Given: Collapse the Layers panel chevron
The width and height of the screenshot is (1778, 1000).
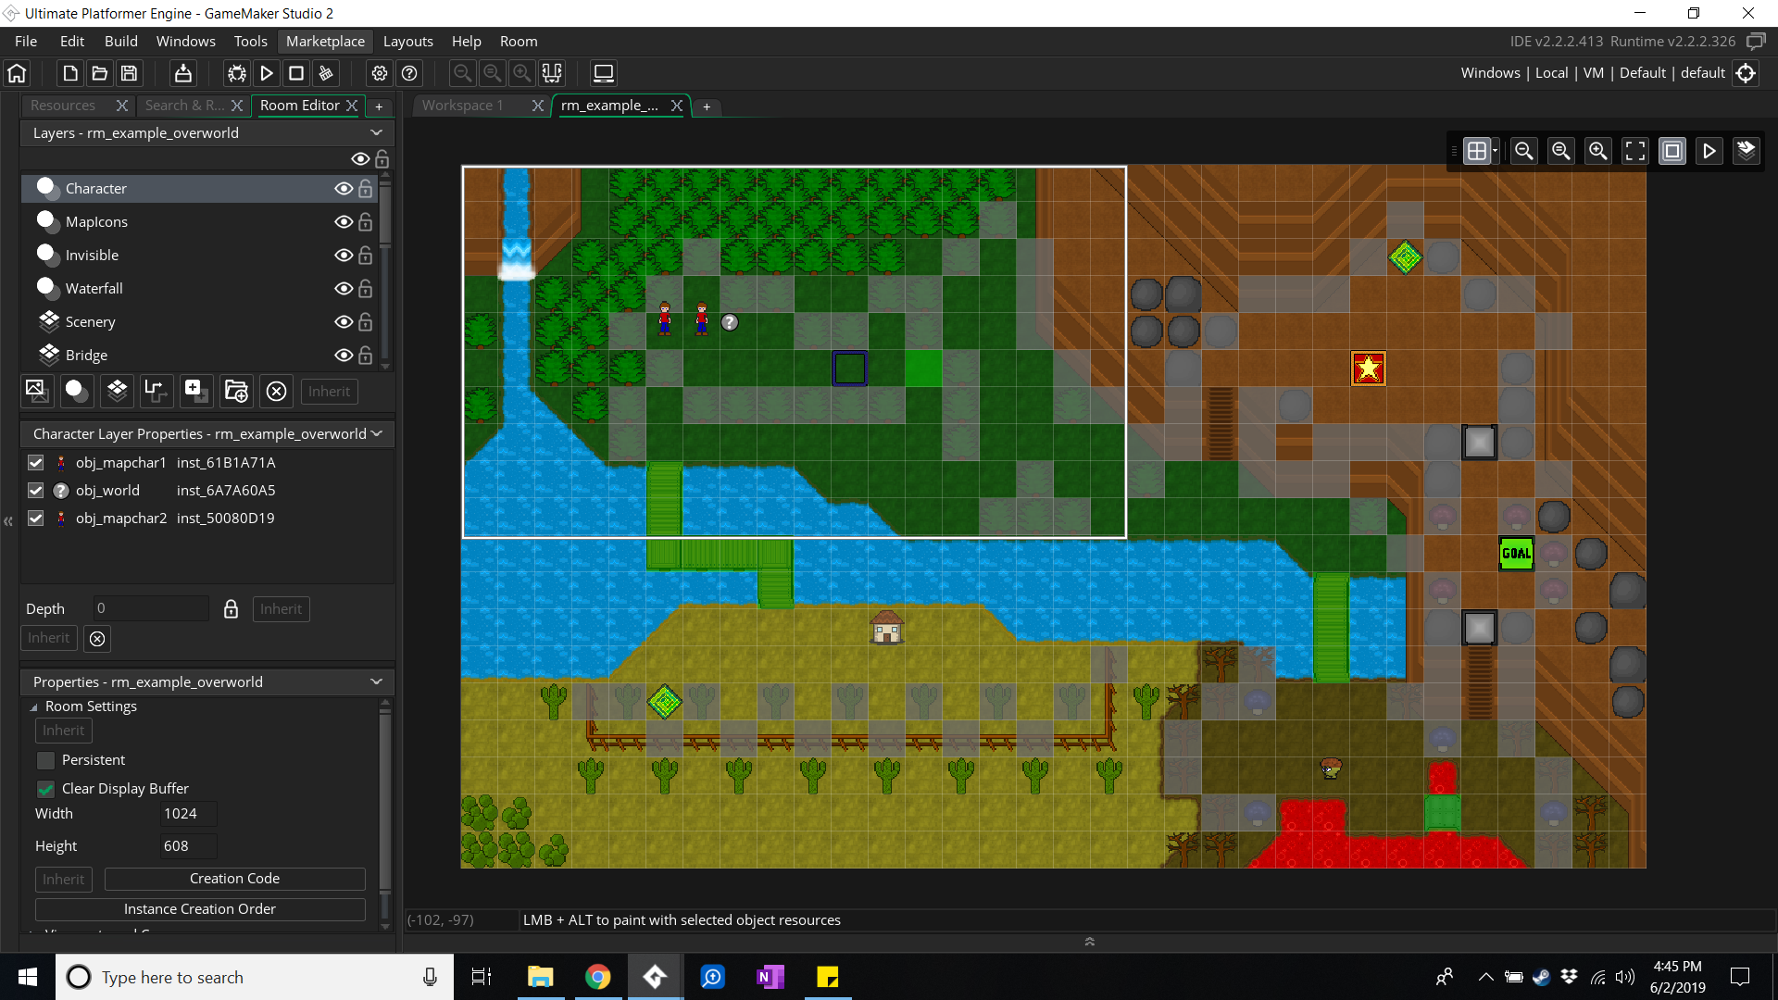Looking at the screenshot, I should (377, 133).
